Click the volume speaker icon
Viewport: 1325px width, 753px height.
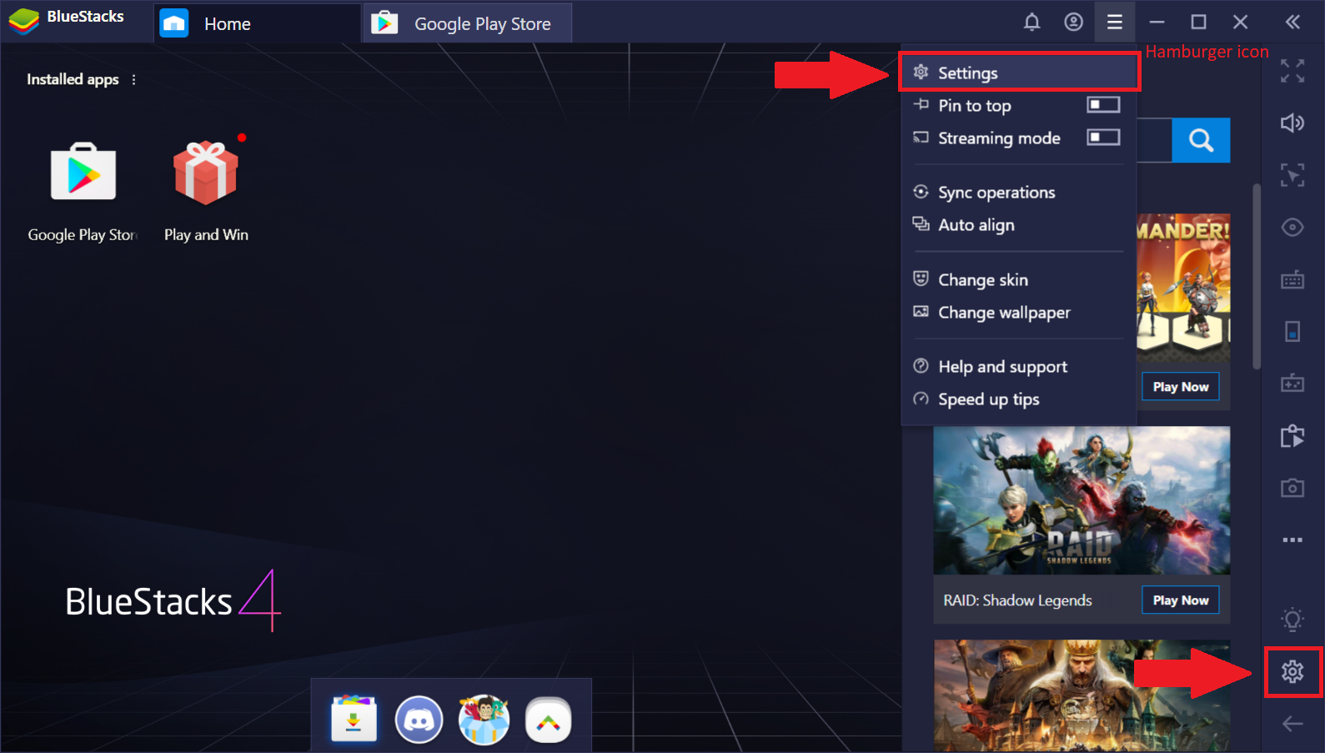pos(1292,123)
